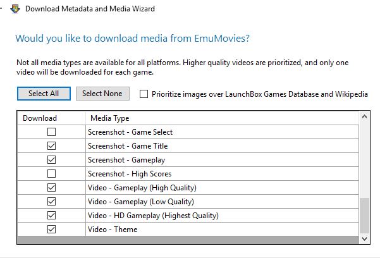Select the 'Screenshot - High Scores' text
Viewport: 380px width, 258px height.
point(130,174)
